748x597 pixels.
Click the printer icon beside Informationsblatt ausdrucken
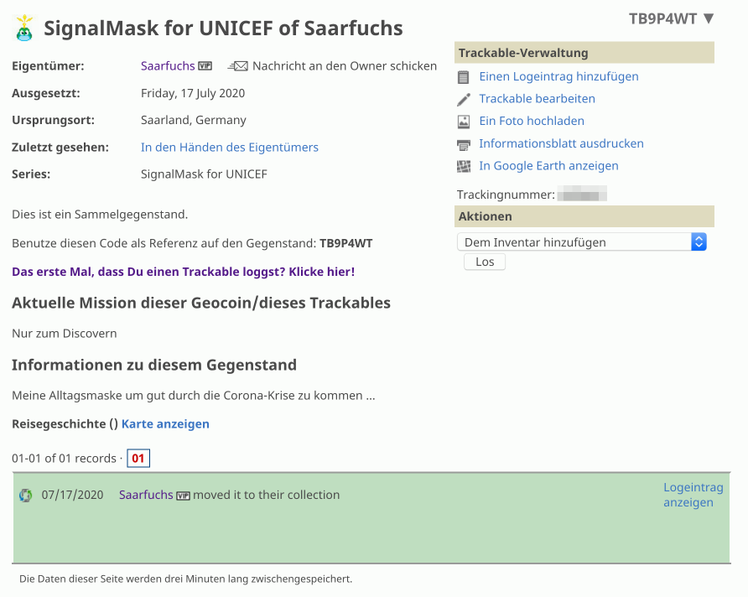coord(463,144)
